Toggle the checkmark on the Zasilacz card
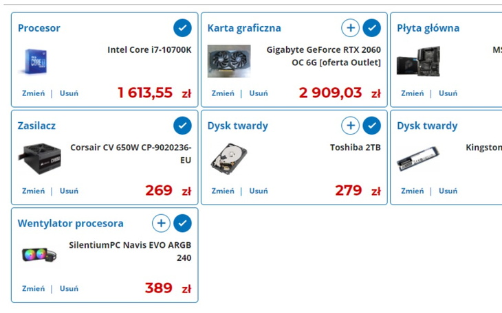The width and height of the screenshot is (502, 313). click(182, 126)
